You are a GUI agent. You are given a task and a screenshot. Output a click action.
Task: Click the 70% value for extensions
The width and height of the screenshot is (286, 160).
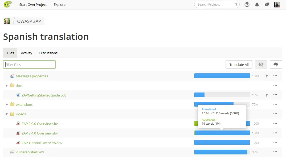255,104
